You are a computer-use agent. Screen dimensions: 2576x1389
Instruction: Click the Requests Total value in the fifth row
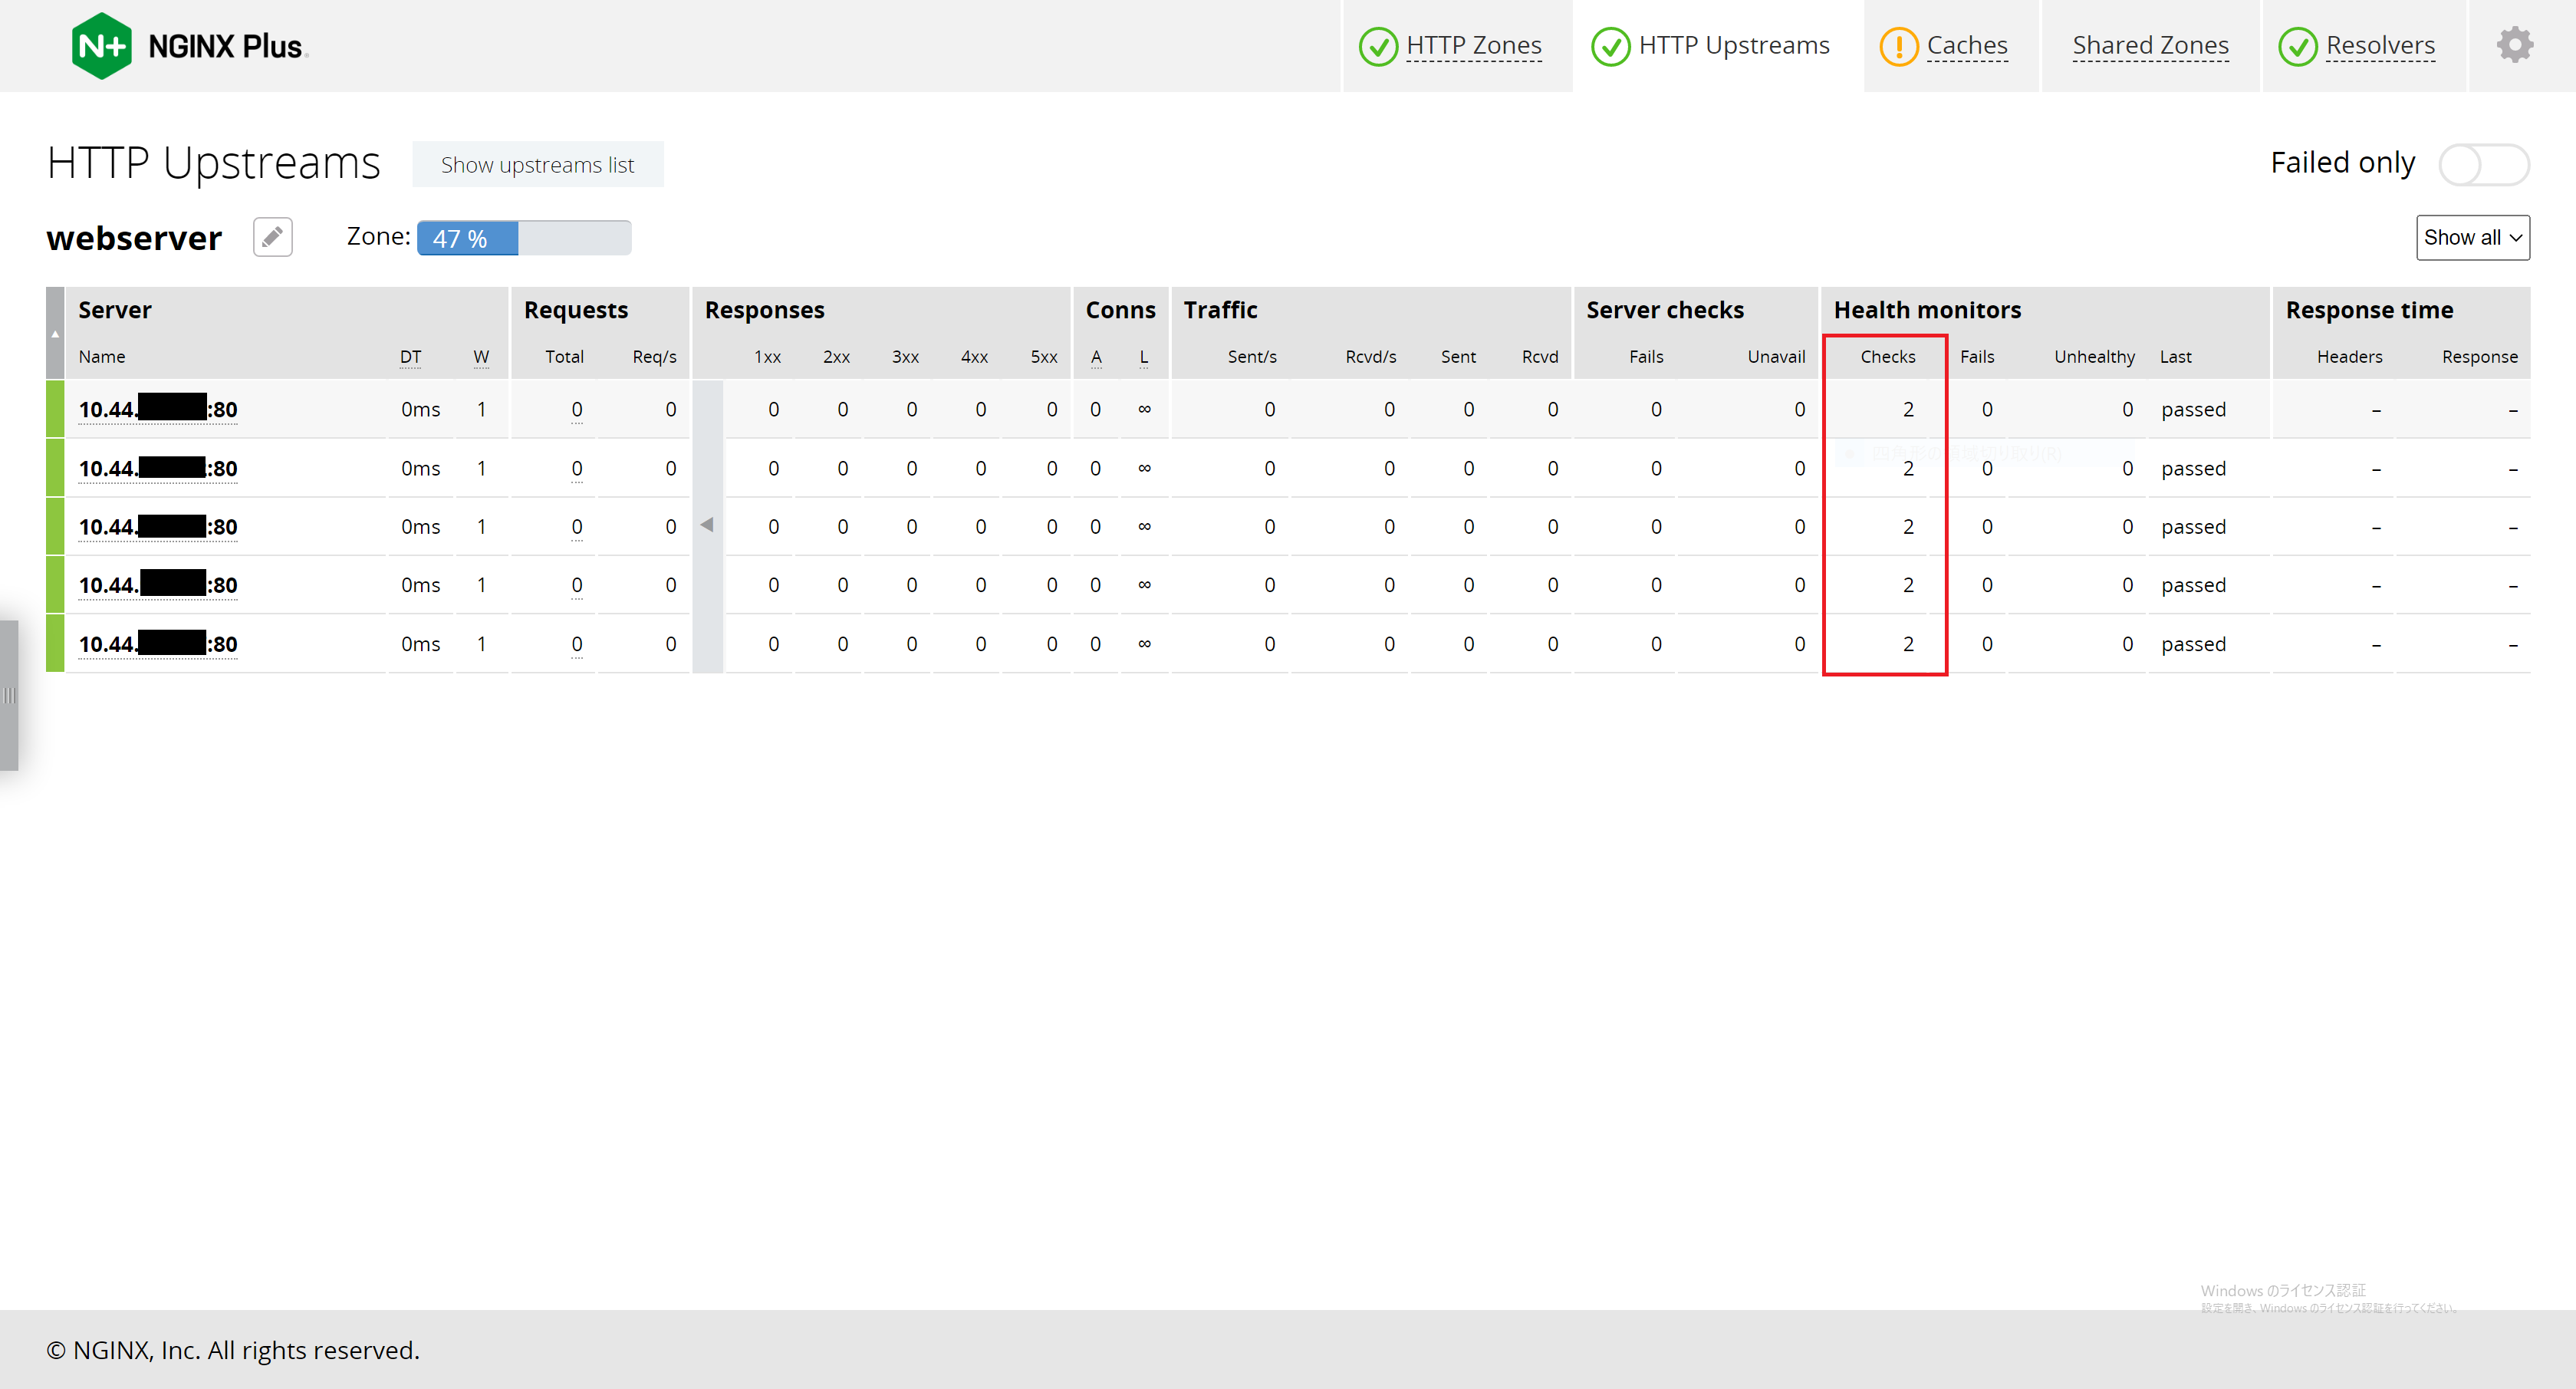pyautogui.click(x=577, y=645)
